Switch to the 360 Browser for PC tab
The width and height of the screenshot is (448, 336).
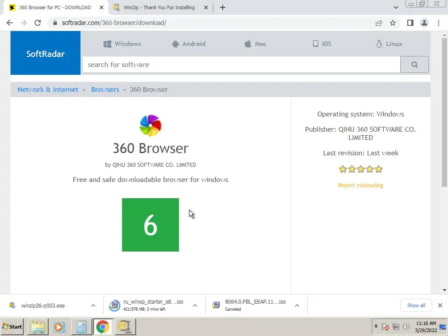click(x=55, y=8)
